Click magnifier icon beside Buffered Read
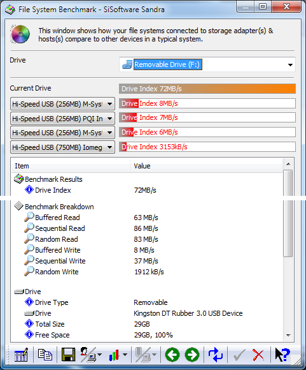Image resolution: width=306 pixels, height=370 pixels. point(29,217)
